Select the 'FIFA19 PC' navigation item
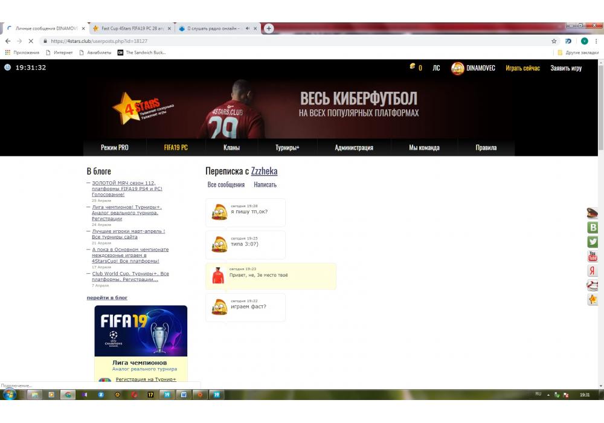604x423 pixels. click(176, 147)
